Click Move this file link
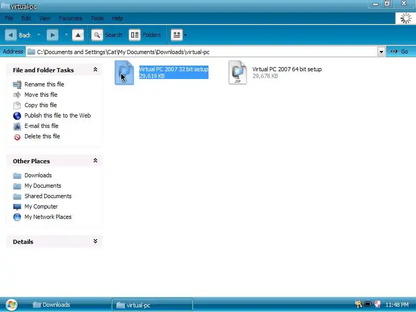Viewport: 416px width, 312px height. tap(41, 95)
